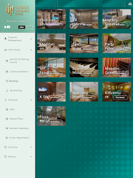Expand the Property Management chevron
This screenshot has height=178, width=133.
coord(31,39)
